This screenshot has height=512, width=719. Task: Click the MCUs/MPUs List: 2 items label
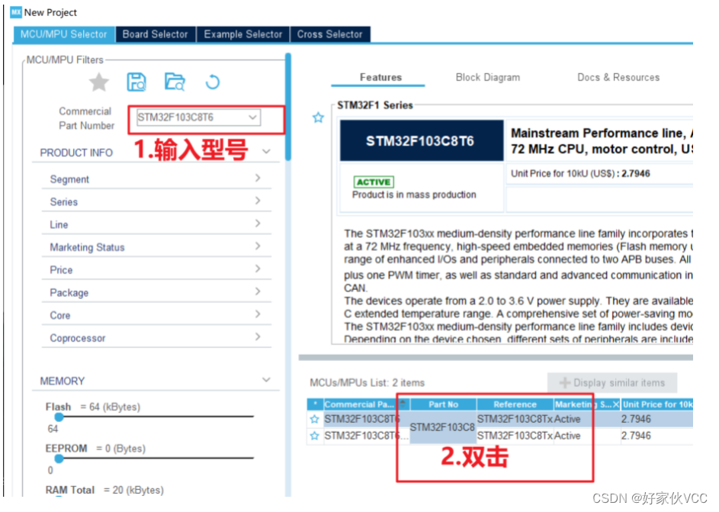[x=368, y=382]
